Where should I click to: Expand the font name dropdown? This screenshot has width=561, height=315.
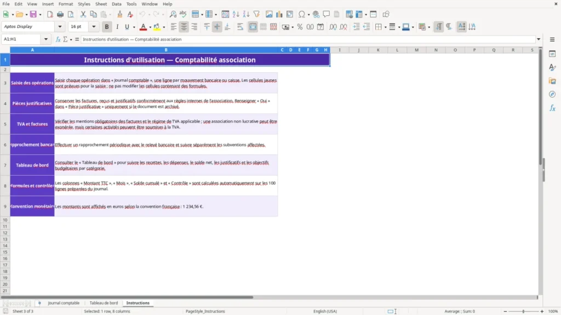60,27
